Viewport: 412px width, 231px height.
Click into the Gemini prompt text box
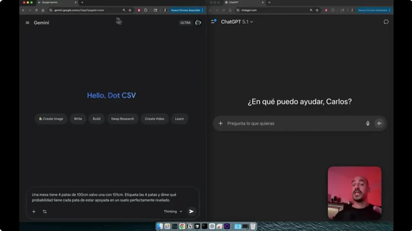click(x=113, y=197)
